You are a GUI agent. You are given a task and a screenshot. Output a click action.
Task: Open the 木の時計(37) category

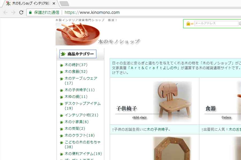pos(76,65)
